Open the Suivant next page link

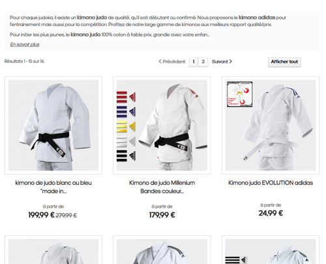click(x=222, y=61)
